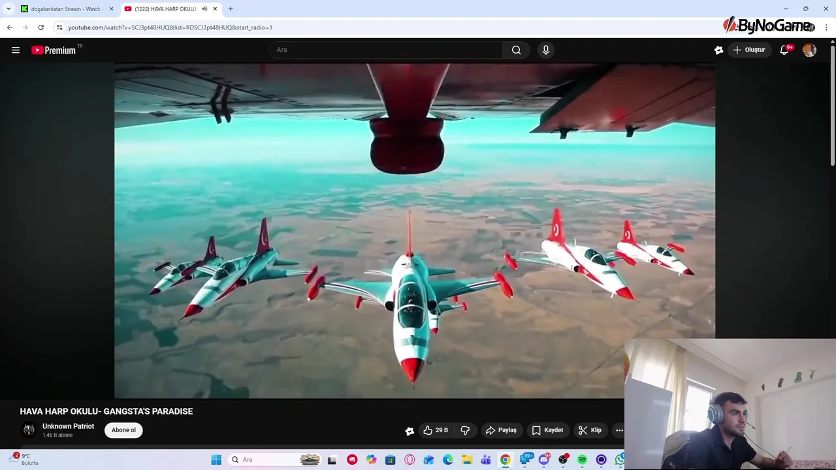Expand the Chrome tab search dropdown
The height and width of the screenshot is (470, 836).
8,8
